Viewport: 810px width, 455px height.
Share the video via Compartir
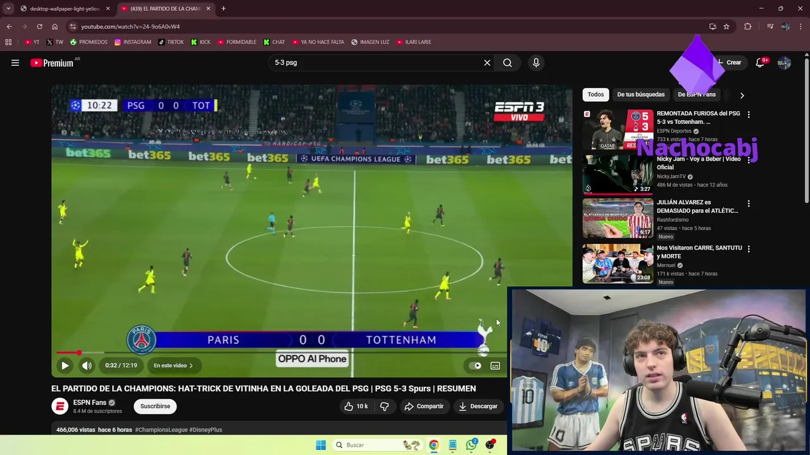424,406
